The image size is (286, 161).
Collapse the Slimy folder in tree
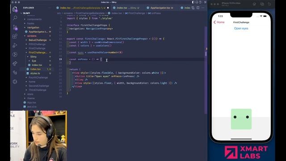[33, 57]
